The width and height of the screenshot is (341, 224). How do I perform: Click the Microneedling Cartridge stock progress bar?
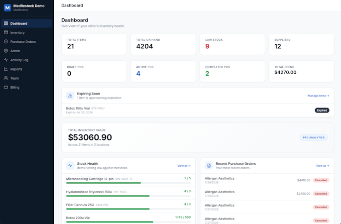[128, 183]
